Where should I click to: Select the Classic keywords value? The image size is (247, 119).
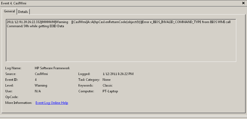pos(108,85)
